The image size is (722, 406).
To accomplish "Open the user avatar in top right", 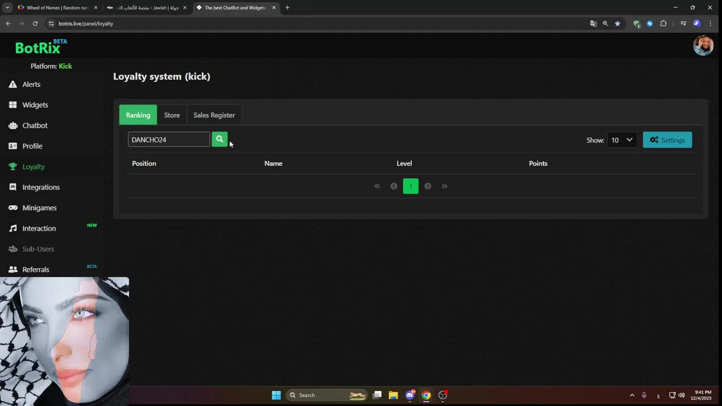I will click(703, 46).
